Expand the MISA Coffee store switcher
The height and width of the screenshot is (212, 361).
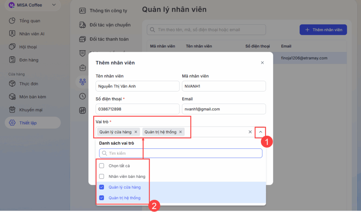pos(54,5)
